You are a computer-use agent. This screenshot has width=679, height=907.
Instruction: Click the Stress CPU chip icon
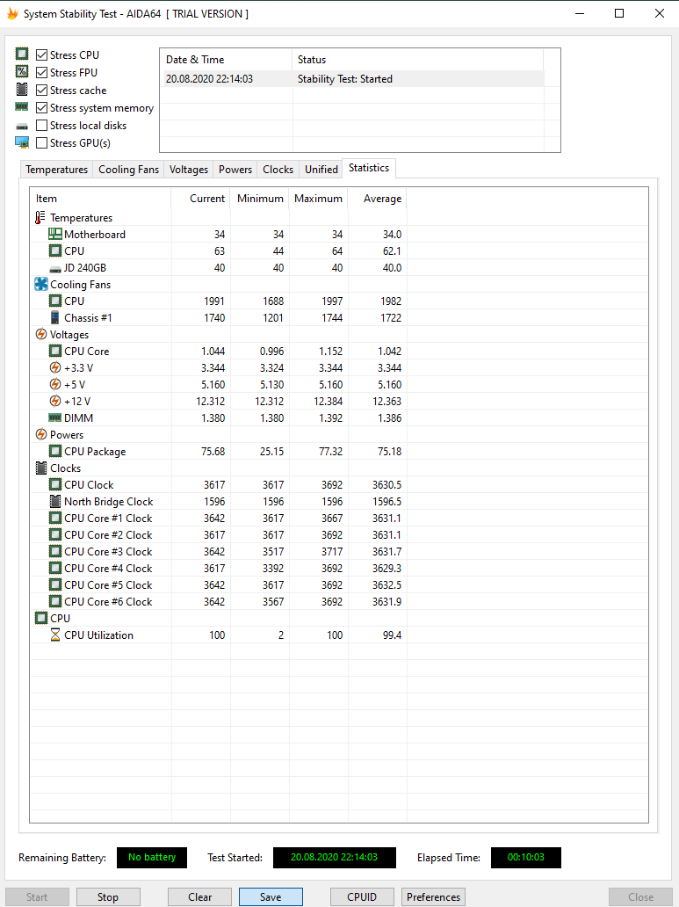pyautogui.click(x=22, y=54)
